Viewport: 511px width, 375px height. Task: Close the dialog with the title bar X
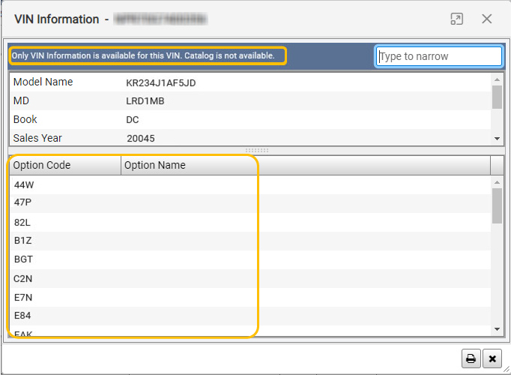tap(487, 19)
